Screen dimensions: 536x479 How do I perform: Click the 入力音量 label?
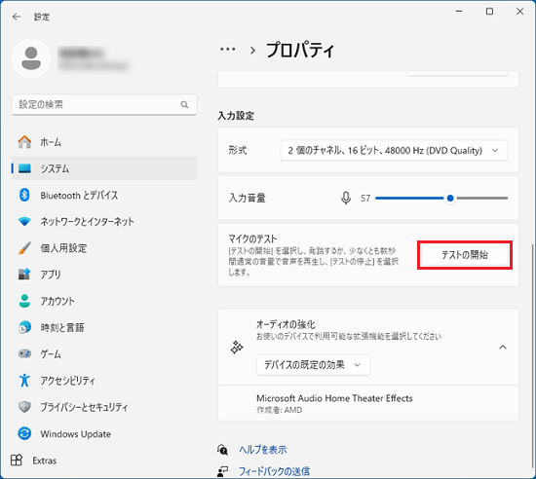point(248,198)
